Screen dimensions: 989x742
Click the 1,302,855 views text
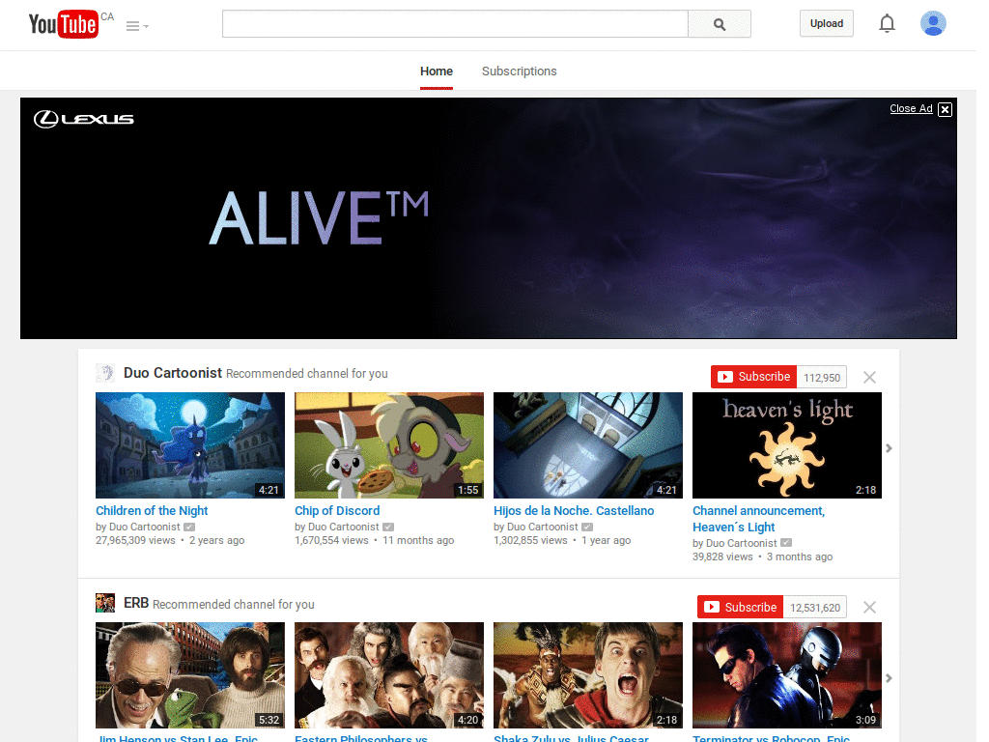pos(530,541)
